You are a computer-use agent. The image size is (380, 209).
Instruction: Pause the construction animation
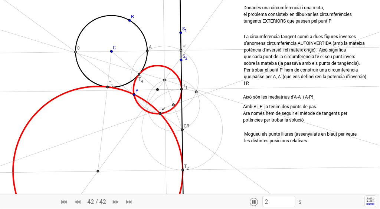254,202
